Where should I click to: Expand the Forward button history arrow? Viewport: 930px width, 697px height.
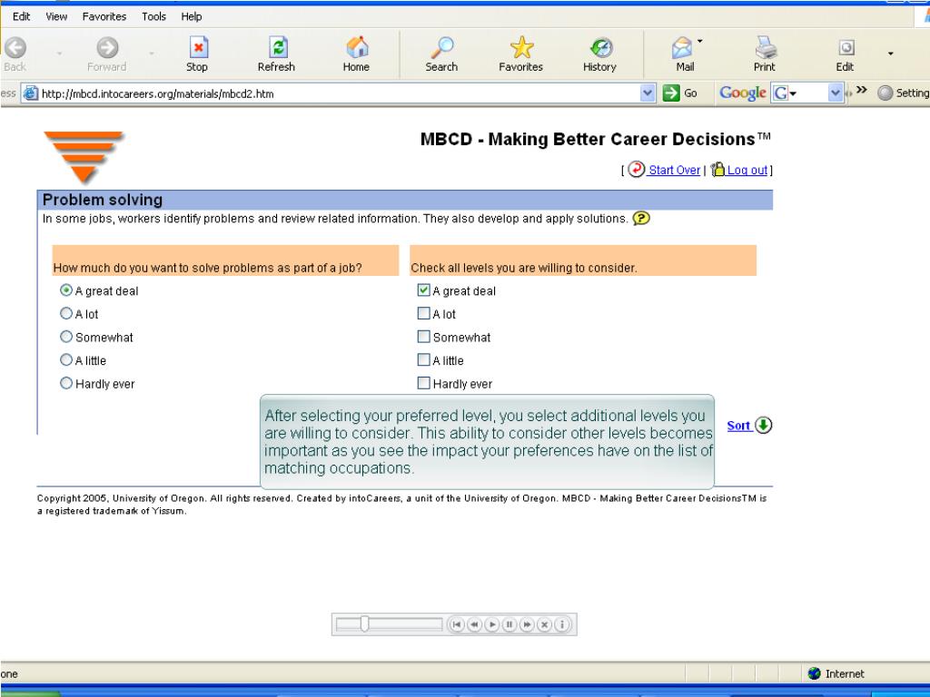coord(152,54)
